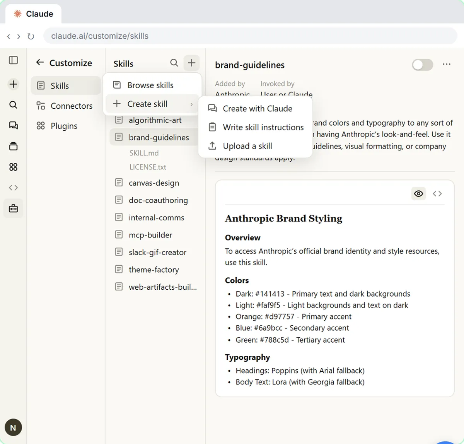This screenshot has height=444, width=464.
Task: Select the internal-comms skill
Action: coord(155,217)
